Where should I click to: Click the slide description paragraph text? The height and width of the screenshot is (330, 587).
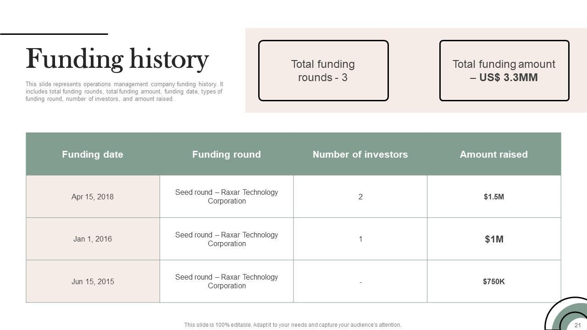tap(124, 91)
